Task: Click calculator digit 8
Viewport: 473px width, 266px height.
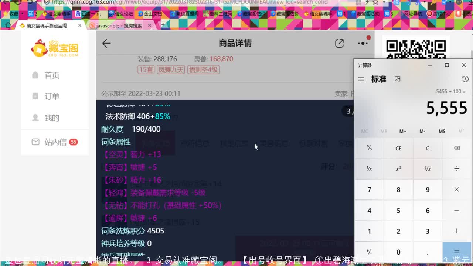Action: (398, 190)
